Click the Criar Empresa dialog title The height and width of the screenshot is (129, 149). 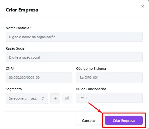pyautogui.click(x=22, y=10)
